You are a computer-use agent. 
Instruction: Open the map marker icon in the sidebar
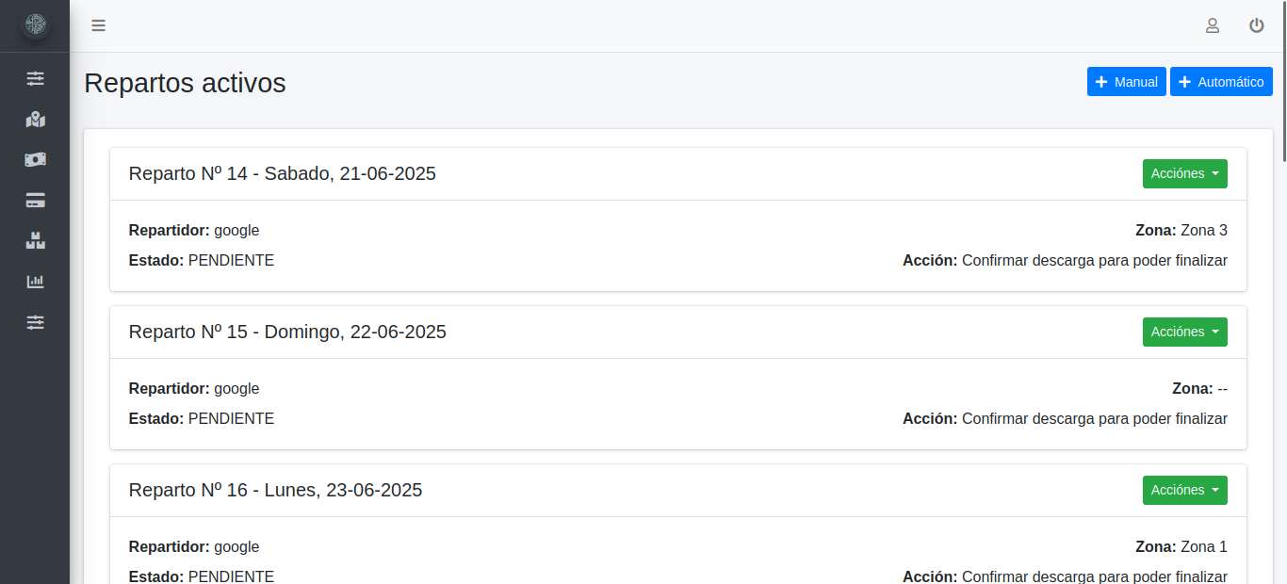coord(35,120)
